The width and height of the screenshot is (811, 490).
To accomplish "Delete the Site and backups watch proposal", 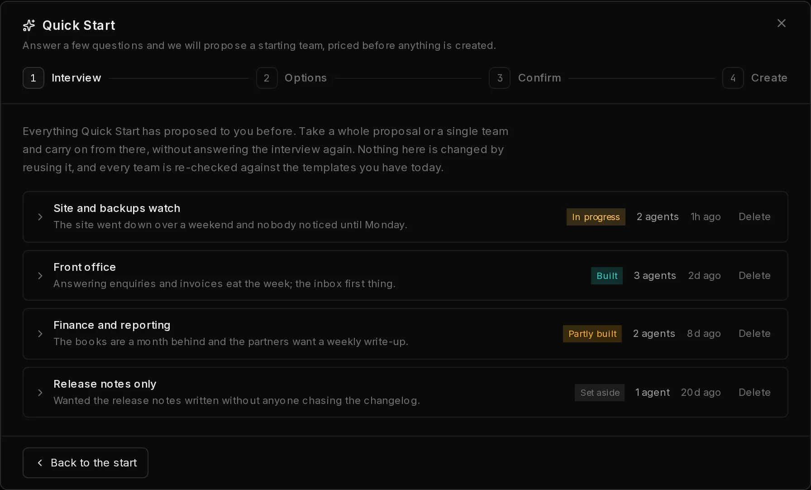I will click(754, 217).
